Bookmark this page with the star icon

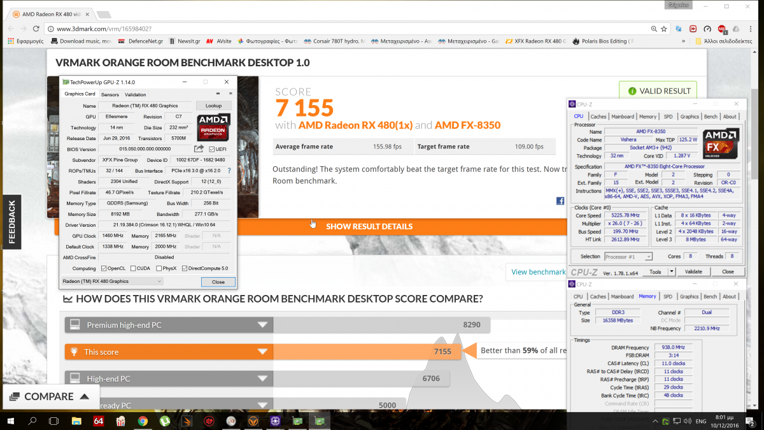point(665,29)
